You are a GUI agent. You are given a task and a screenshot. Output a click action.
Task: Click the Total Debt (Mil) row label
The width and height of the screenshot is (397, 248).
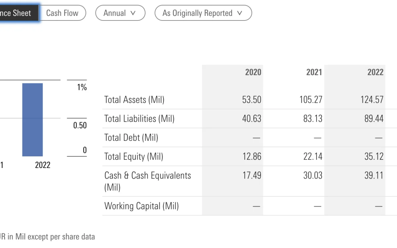[x=131, y=138]
